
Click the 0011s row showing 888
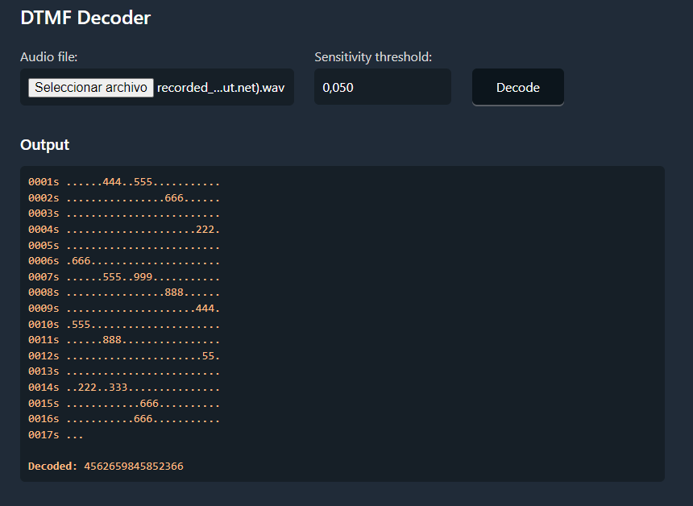point(124,340)
